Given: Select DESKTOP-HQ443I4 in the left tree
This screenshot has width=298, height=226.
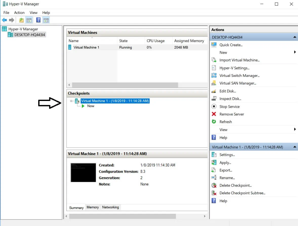Looking at the screenshot, I should coord(30,35).
